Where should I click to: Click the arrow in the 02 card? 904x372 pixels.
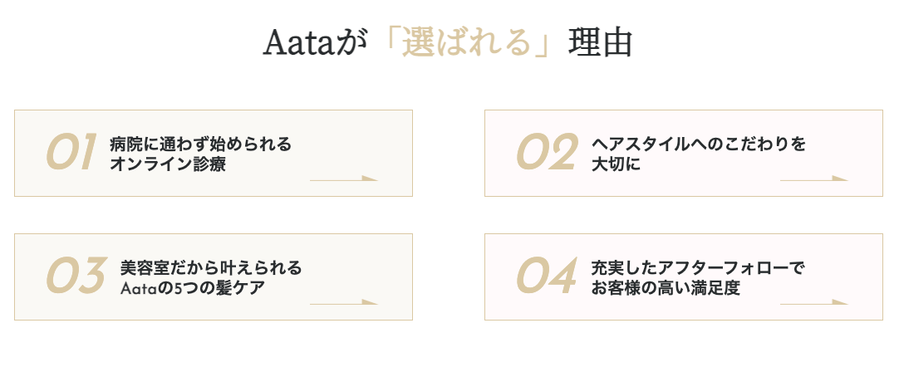pos(814,179)
